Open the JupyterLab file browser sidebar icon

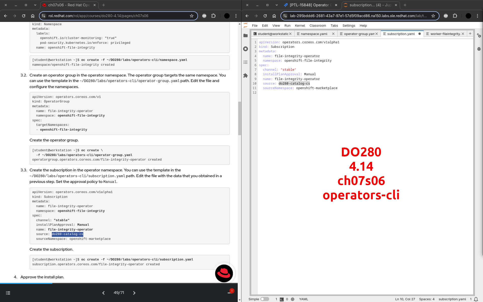coord(246,35)
